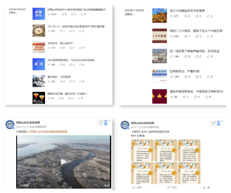Open the 嫦娥五号月壤 article thumbnail
This screenshot has width=231, height=193.
[x=39, y=98]
